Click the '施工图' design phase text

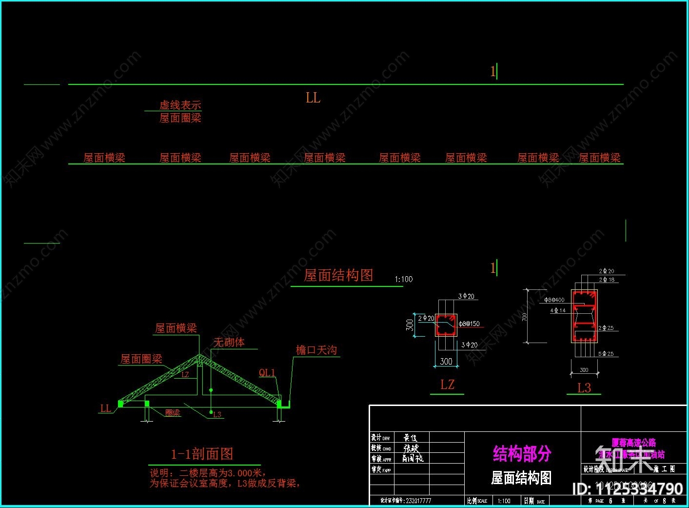664,469
